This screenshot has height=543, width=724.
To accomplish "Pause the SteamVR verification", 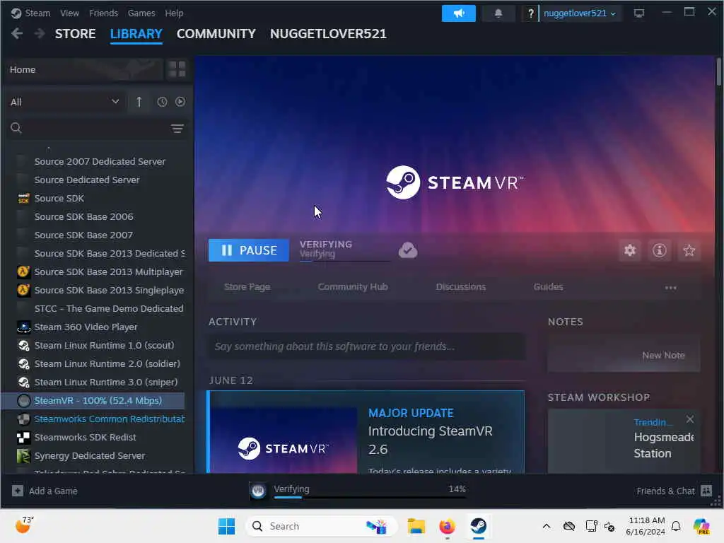I will point(249,250).
